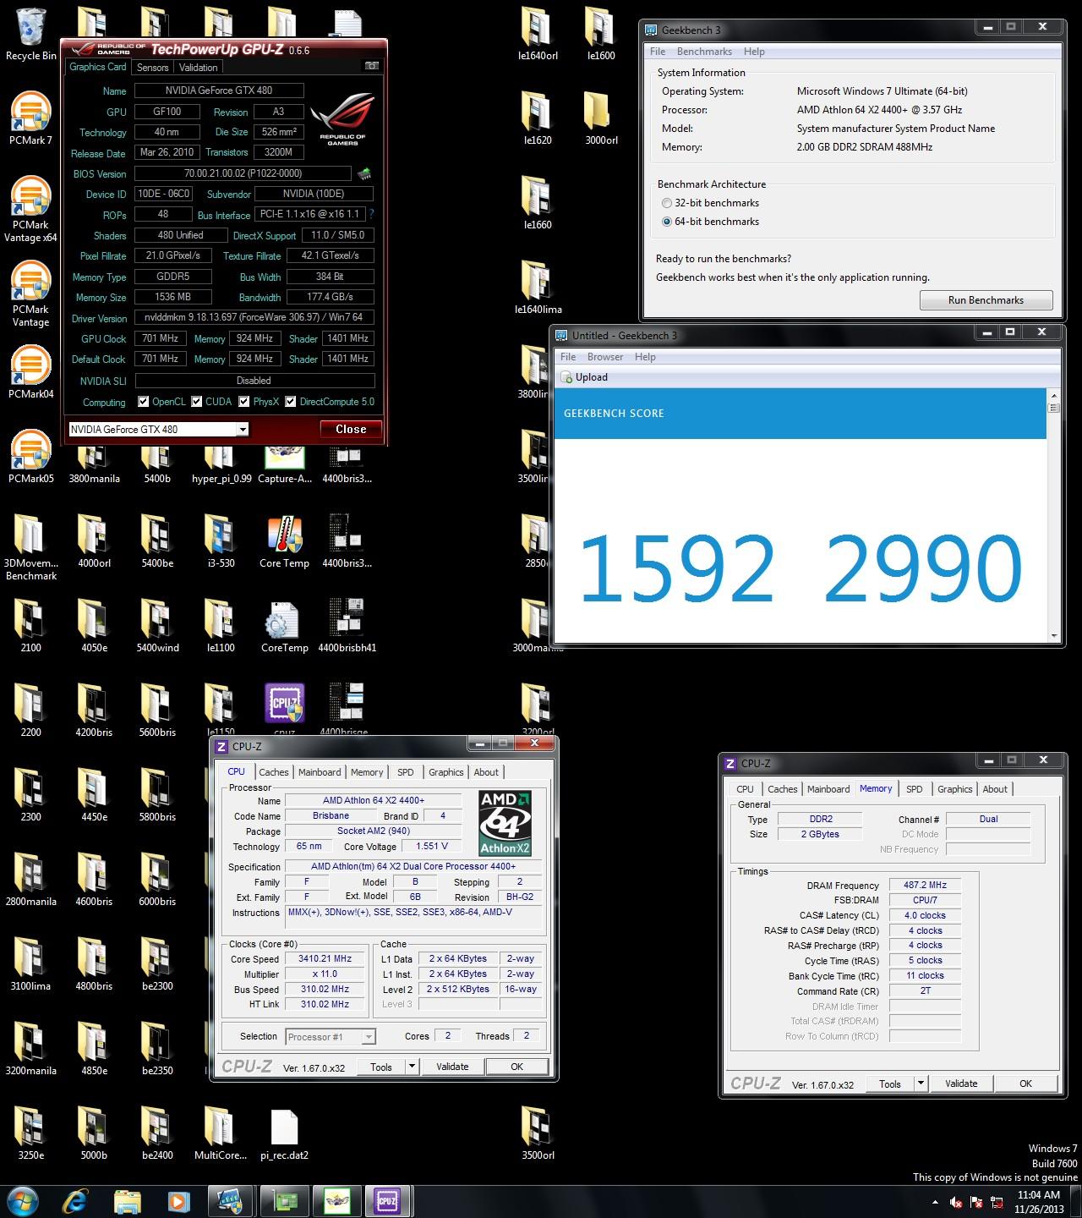
Task: Click OK in CPU-Z Memory window
Action: tap(1025, 1084)
